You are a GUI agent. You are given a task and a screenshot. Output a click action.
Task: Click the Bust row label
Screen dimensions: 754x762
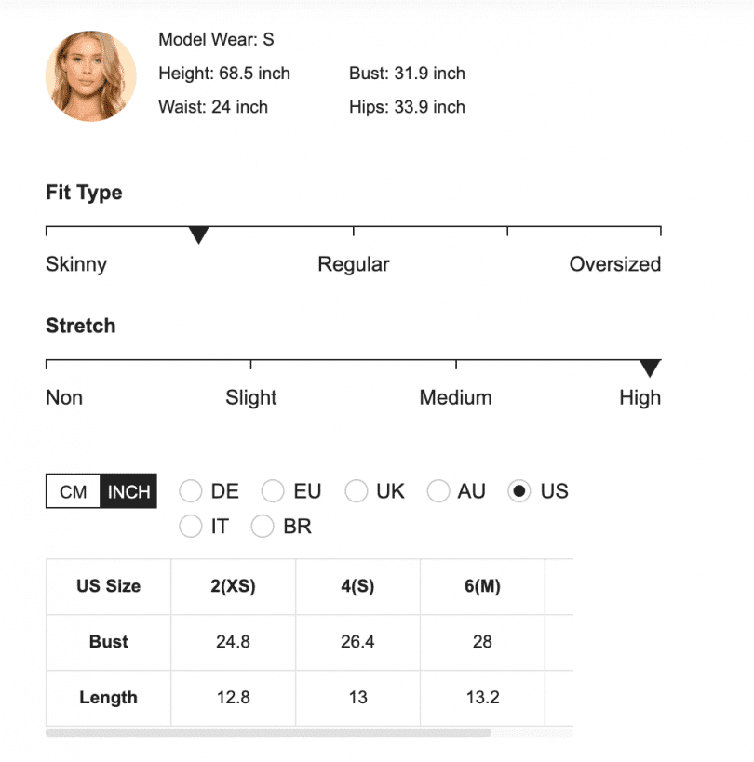(107, 642)
